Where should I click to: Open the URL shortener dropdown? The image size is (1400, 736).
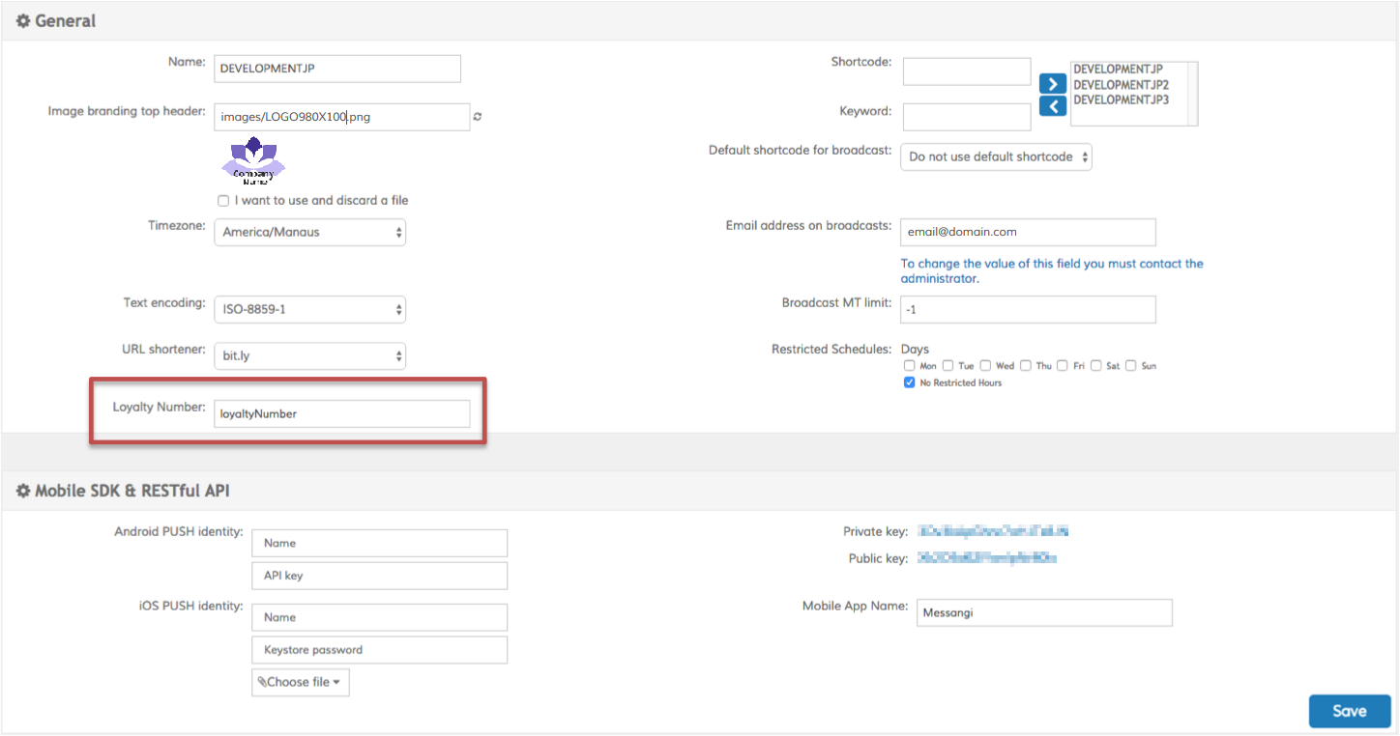pos(309,355)
